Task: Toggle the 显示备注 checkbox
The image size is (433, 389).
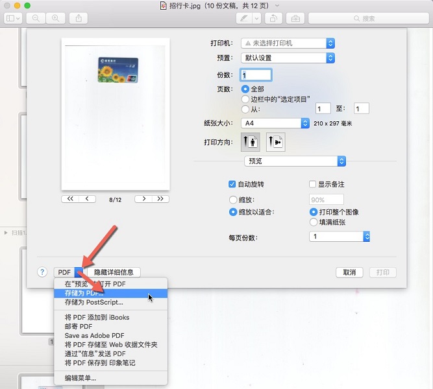Action: coord(312,184)
